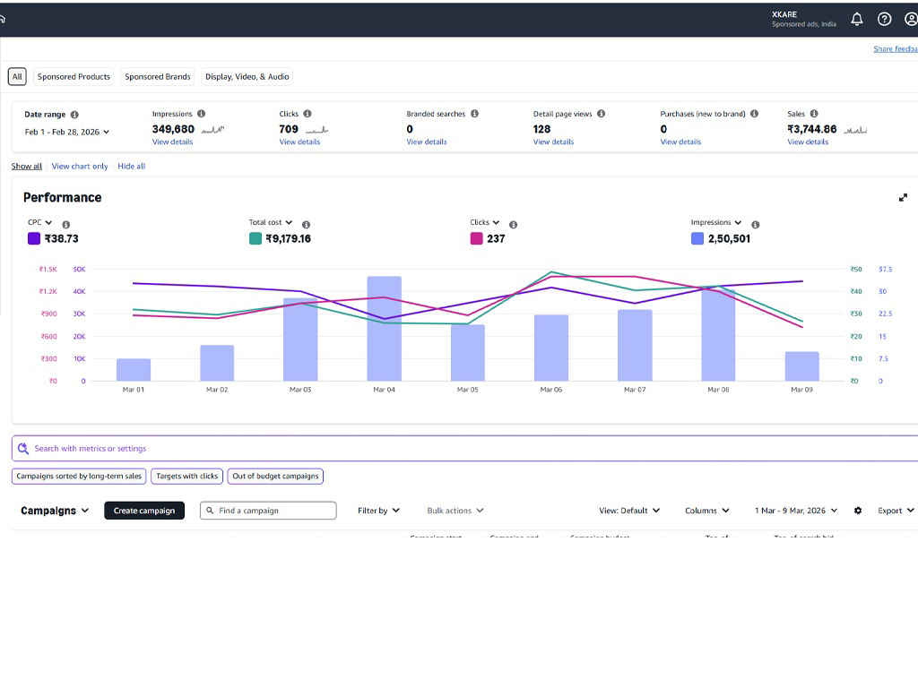This screenshot has width=918, height=688.
Task: Open the campaigns table settings gear
Action: click(858, 511)
